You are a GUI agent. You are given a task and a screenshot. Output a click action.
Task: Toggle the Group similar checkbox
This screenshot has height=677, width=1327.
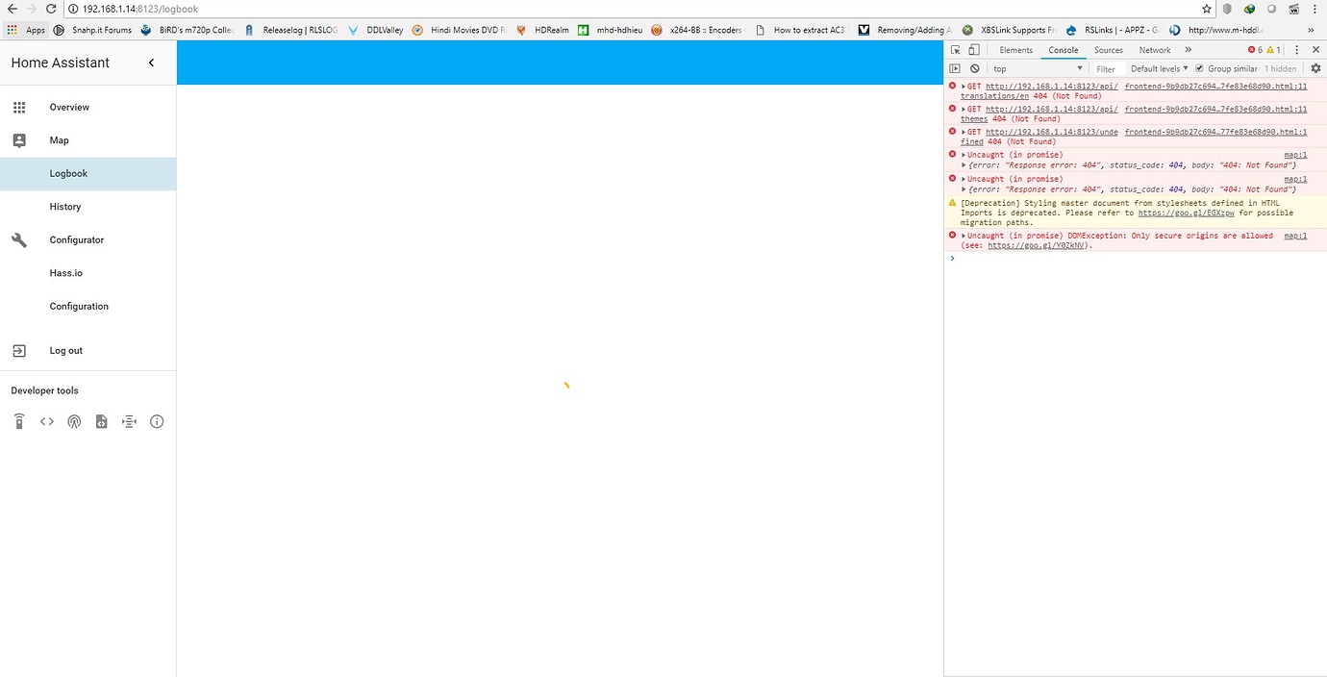point(1198,68)
